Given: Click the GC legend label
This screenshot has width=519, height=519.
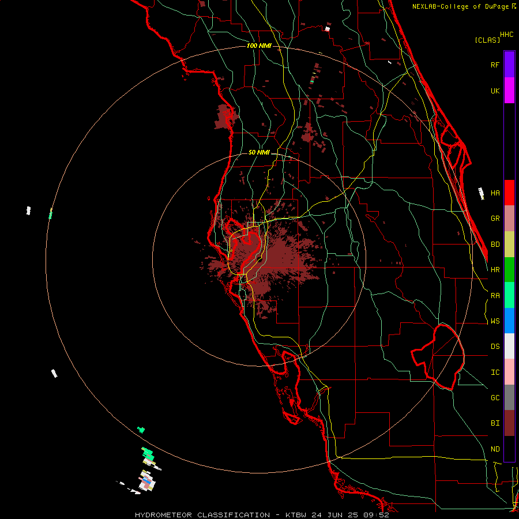Looking at the screenshot, I should click(x=495, y=398).
